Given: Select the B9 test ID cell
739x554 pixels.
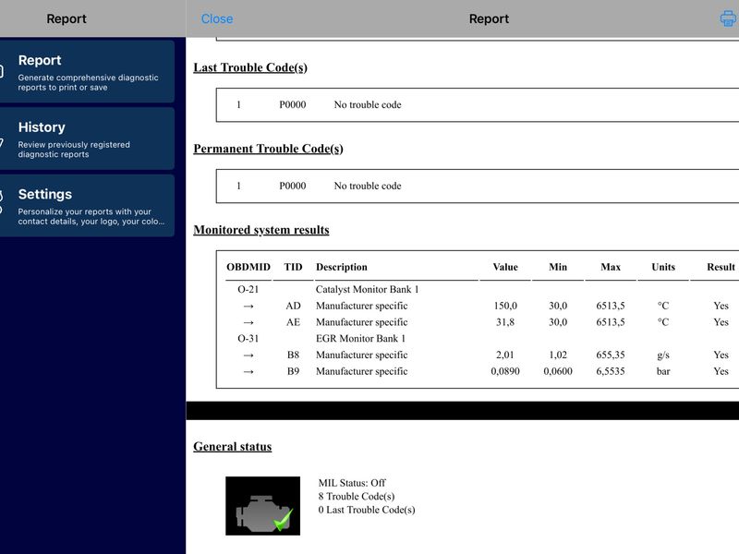Looking at the screenshot, I should pos(293,371).
